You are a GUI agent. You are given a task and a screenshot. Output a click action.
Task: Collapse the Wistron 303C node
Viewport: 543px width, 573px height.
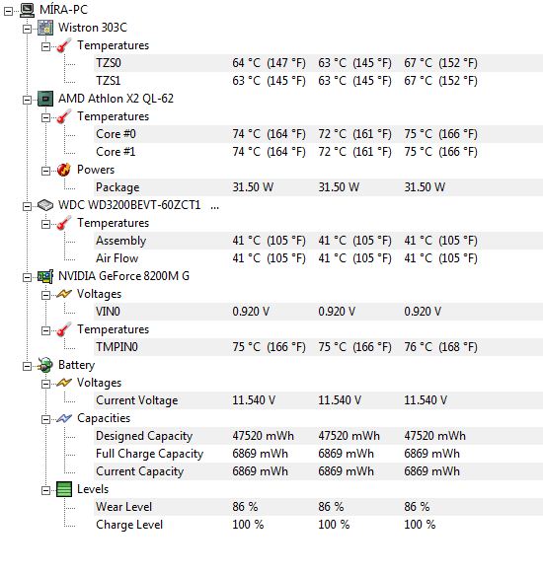(x=27, y=30)
